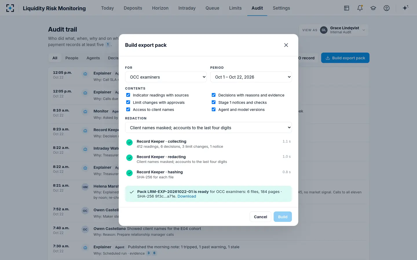Image resolution: width=417 pixels, height=260 pixels.
Task: Click the OC avatar on 7:40 a.m. row
Action: 85,229
